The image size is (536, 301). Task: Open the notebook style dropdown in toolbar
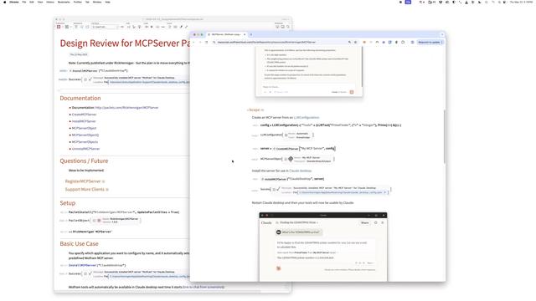(105, 27)
